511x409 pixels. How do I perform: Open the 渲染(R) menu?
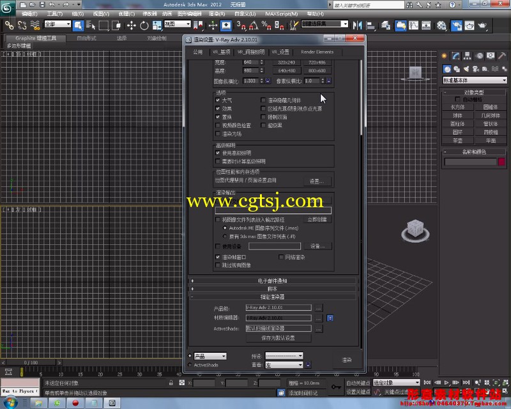point(217,13)
